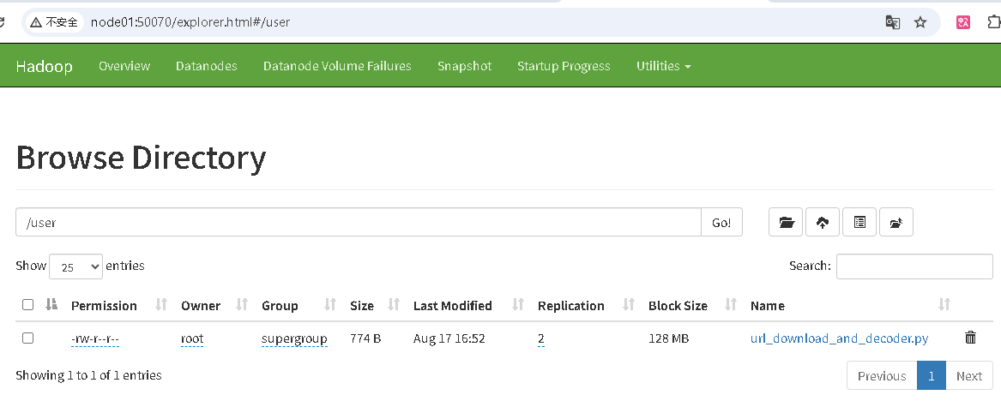Check the box for the url_download_and_decoder.py row
Viewport: 1001px width, 401px height.
[x=27, y=338]
